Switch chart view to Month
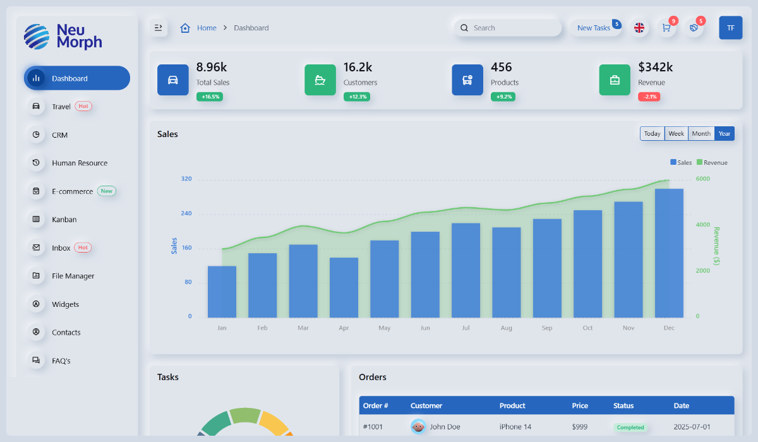The width and height of the screenshot is (758, 442). [701, 133]
